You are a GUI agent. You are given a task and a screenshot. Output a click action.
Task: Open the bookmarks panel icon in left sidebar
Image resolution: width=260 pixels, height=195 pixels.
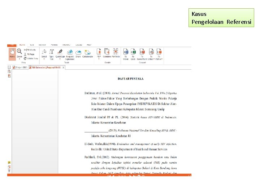pyautogui.click(x=9, y=76)
